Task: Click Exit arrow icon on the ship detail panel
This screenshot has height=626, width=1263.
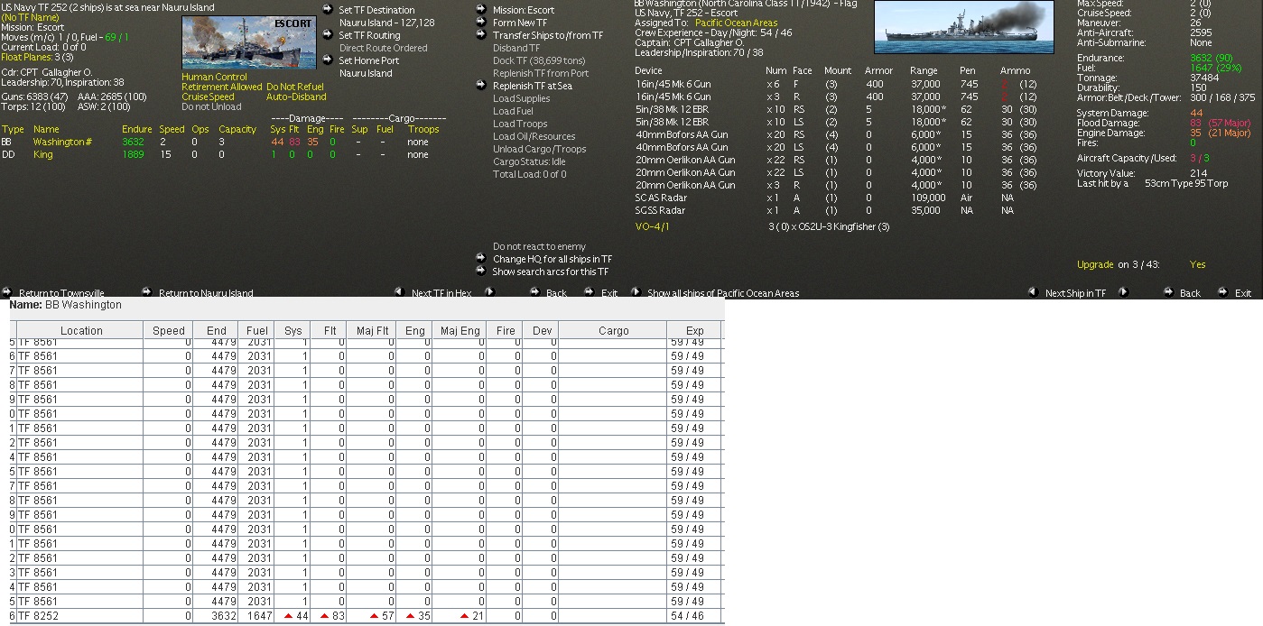Action: tap(1223, 292)
